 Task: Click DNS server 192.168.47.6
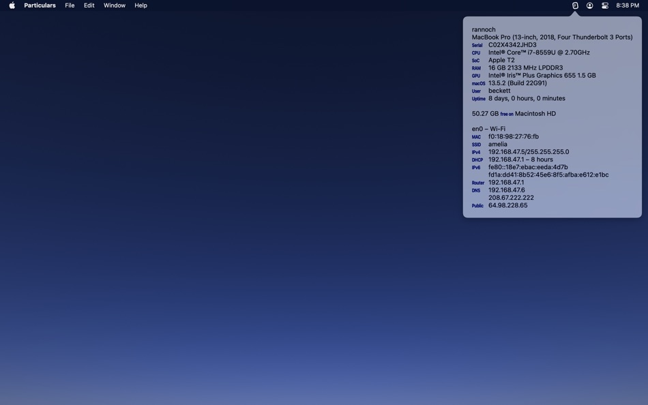click(x=506, y=190)
